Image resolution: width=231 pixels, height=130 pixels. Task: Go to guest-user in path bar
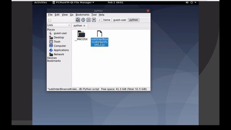pos(120,20)
